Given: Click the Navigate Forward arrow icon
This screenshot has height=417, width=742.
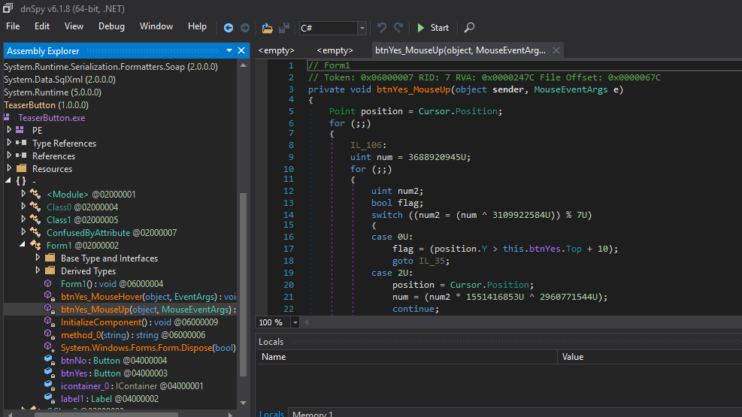Looking at the screenshot, I should click(244, 28).
